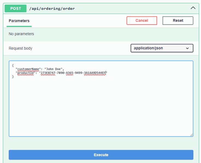201x163 pixels.
Task: Click the resize handle of the request body textarea
Action: (191, 135)
